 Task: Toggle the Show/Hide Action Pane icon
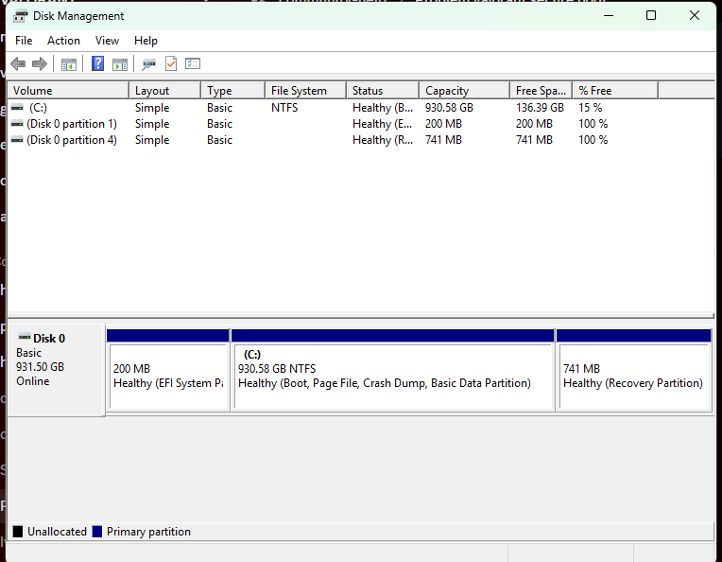[x=120, y=64]
